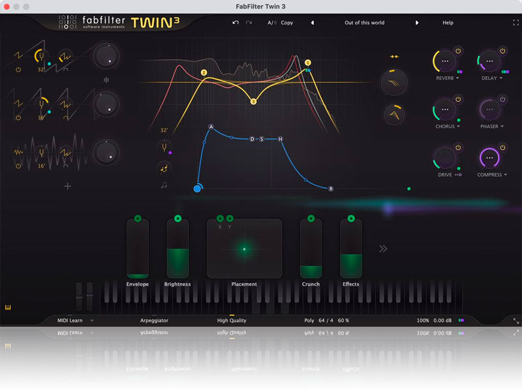This screenshot has height=392, width=522.
Task: Select first oscillator waveform sawtooth icon
Action: (x=18, y=55)
